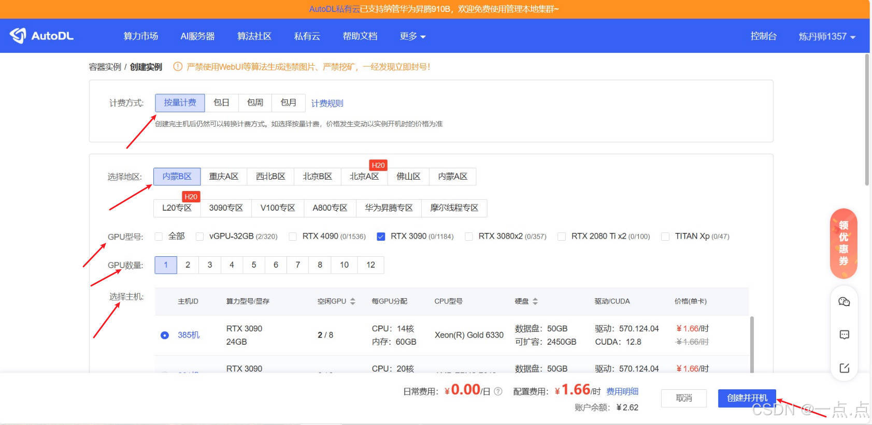Choose the 内蒙A区 region
872x425 pixels.
click(x=453, y=177)
